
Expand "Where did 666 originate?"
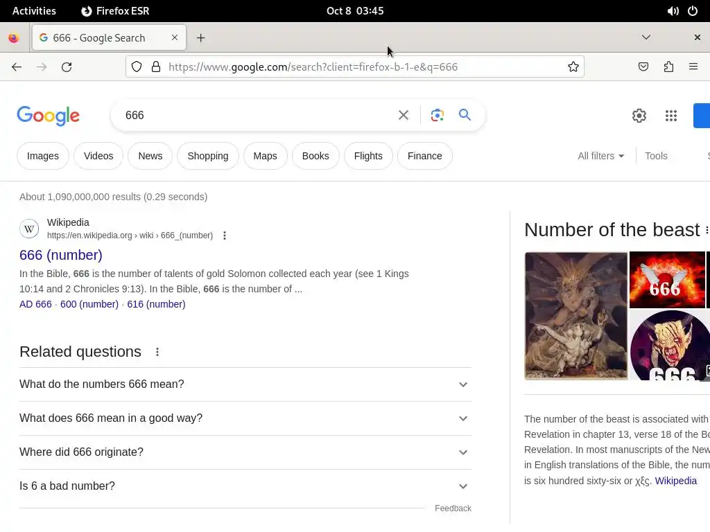tap(245, 452)
